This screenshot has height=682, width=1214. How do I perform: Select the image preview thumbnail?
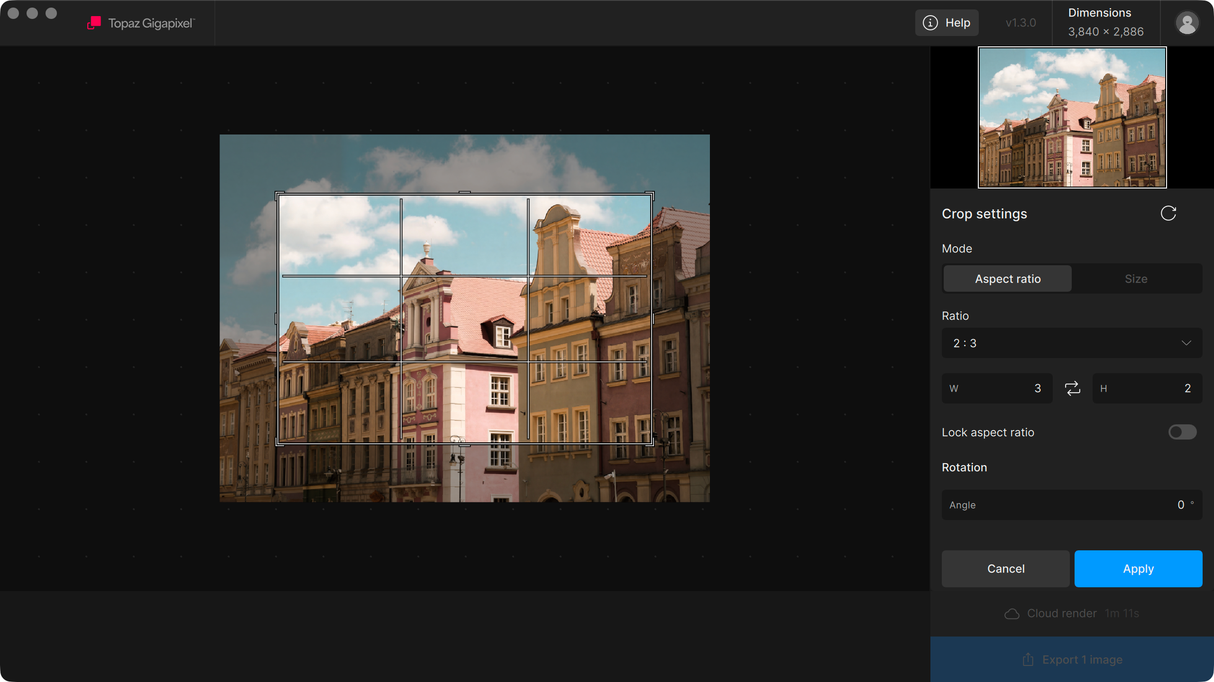click(1072, 117)
